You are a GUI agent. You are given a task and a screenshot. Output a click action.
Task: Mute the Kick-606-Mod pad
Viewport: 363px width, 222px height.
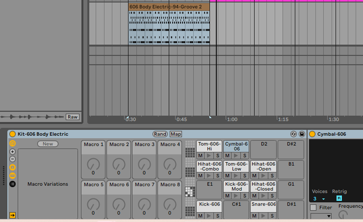227,196
